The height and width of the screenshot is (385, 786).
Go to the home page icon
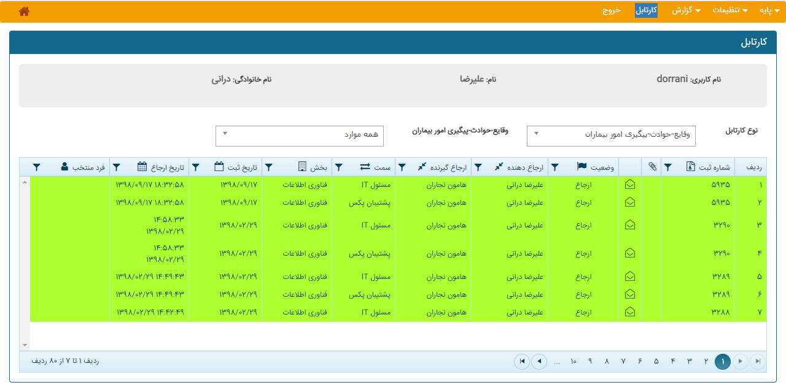[x=25, y=11]
